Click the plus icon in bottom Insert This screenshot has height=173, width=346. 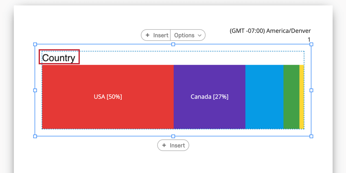coord(164,145)
